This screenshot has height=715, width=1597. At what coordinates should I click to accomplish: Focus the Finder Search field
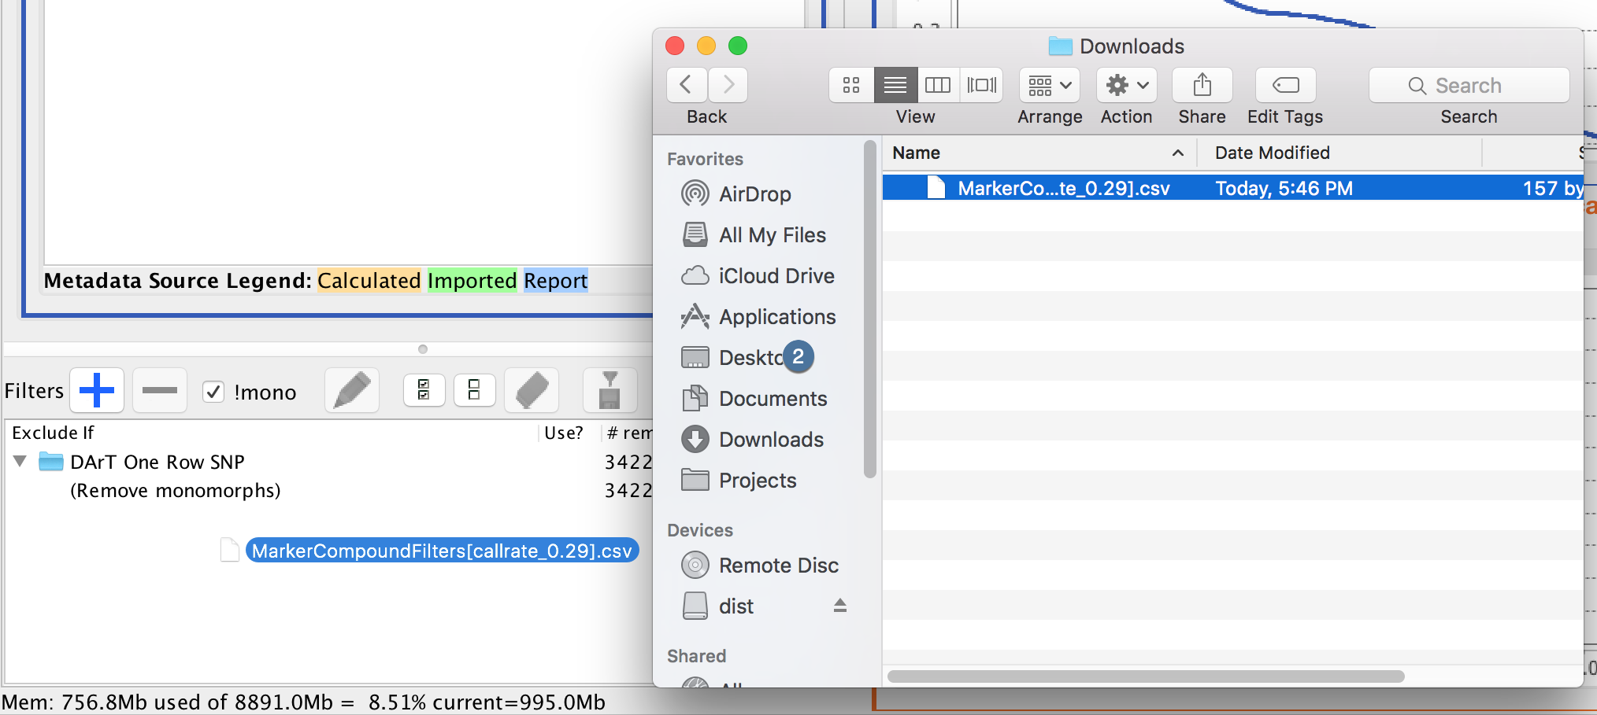tap(1469, 85)
